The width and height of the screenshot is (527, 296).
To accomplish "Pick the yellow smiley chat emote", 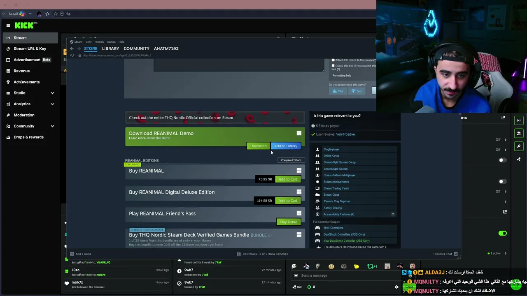I will pos(331,266).
